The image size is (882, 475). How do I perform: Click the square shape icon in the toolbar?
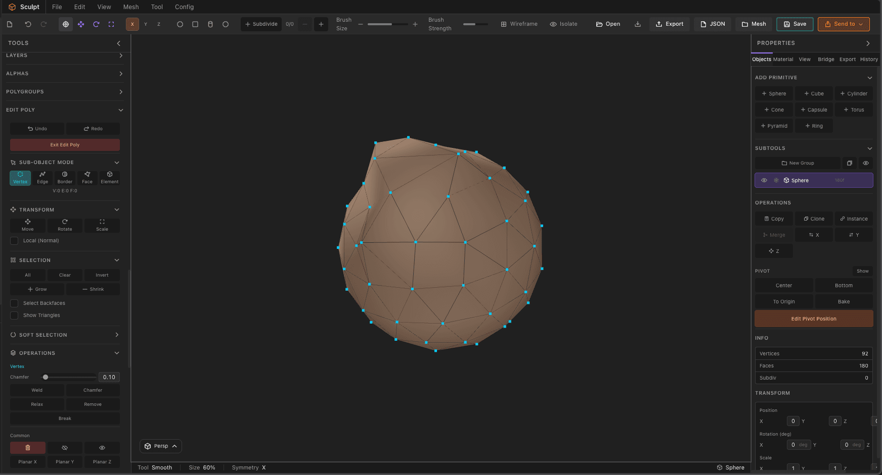point(195,24)
